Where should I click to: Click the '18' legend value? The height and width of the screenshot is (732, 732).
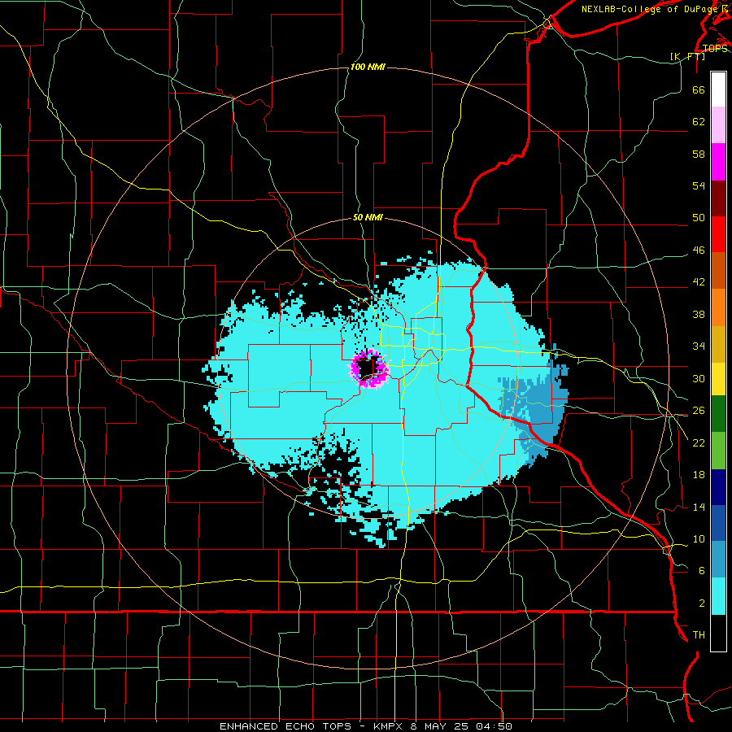click(699, 475)
